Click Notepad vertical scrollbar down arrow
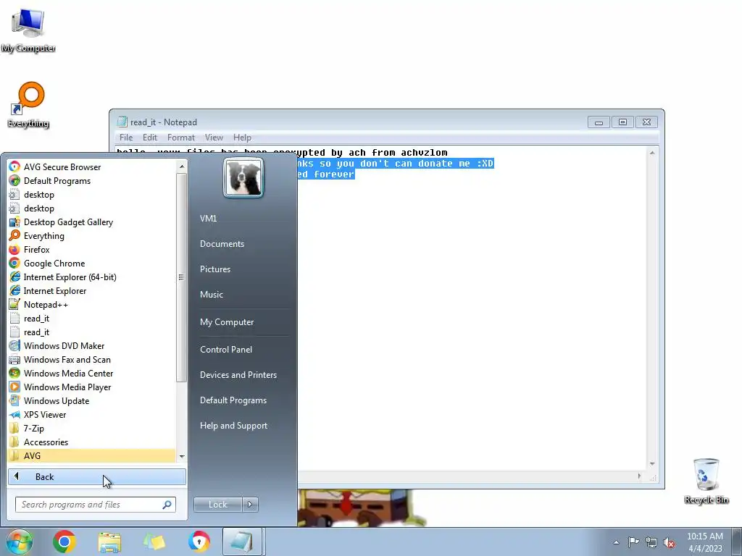The height and width of the screenshot is (556, 742). point(652,464)
